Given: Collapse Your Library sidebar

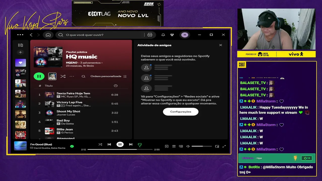Looking at the screenshot, I should [x=20, y=45].
